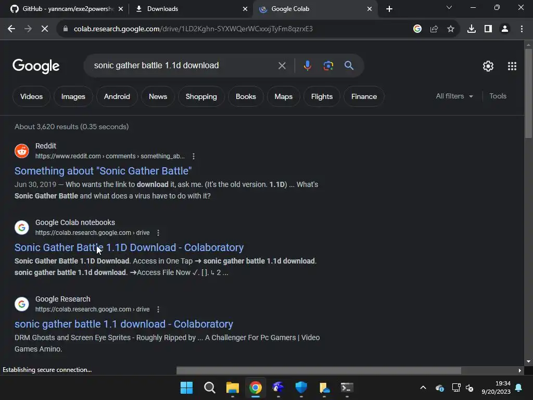533x400 pixels.
Task: Open the Chrome profile avatar
Action: [x=505, y=29]
